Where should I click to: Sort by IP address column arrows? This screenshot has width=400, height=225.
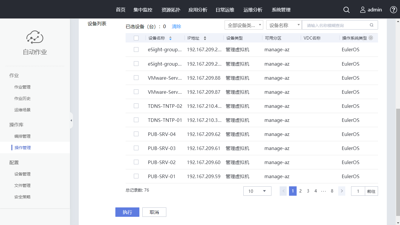point(205,38)
